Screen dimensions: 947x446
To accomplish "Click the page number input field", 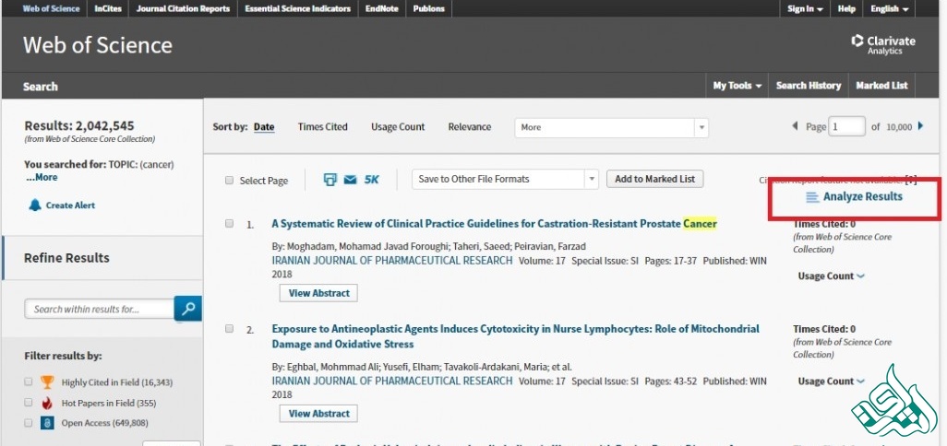I will pos(846,126).
